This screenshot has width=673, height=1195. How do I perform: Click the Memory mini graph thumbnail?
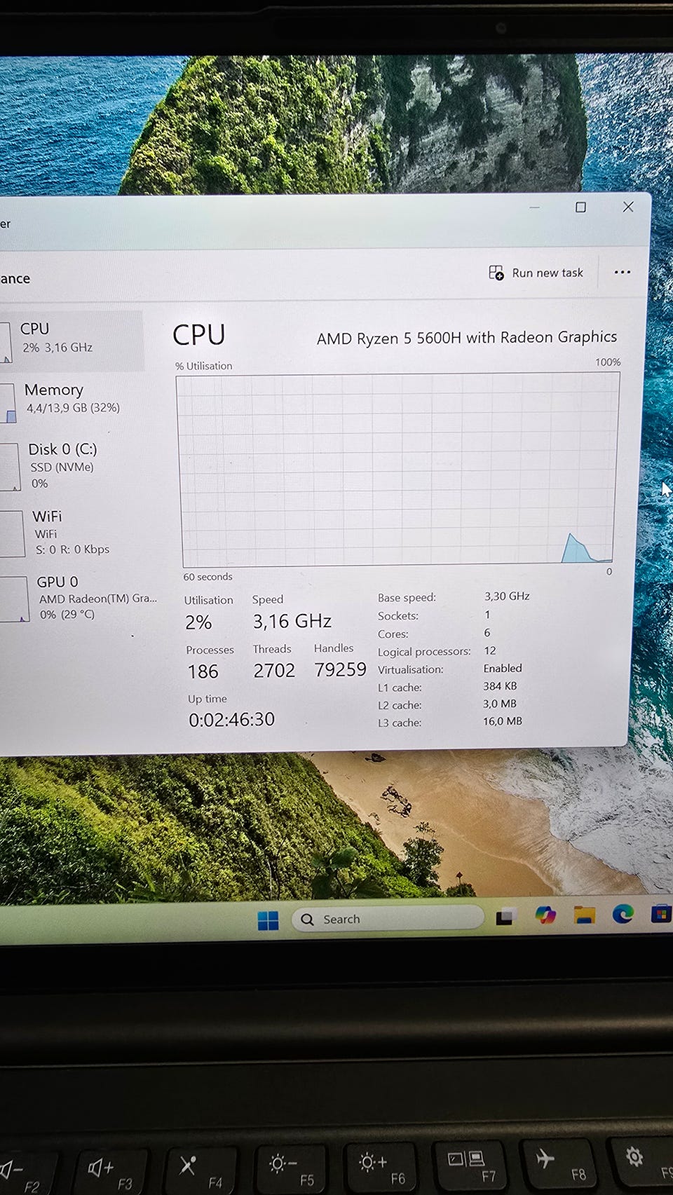click(8, 403)
